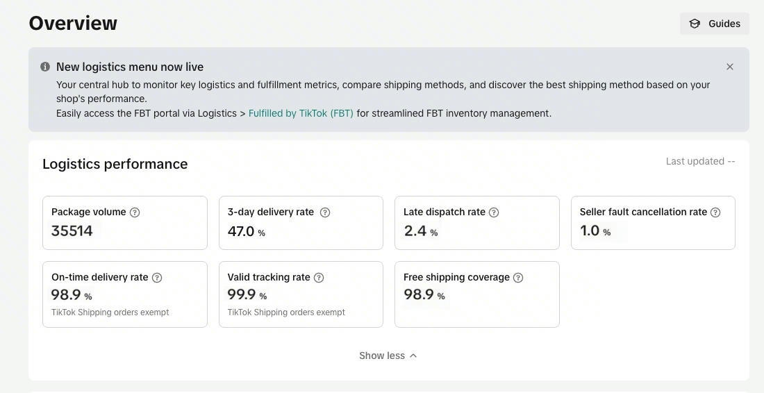Image resolution: width=764 pixels, height=393 pixels.
Task: Open Fulfilled by TikTok (FBT) link
Action: point(301,113)
